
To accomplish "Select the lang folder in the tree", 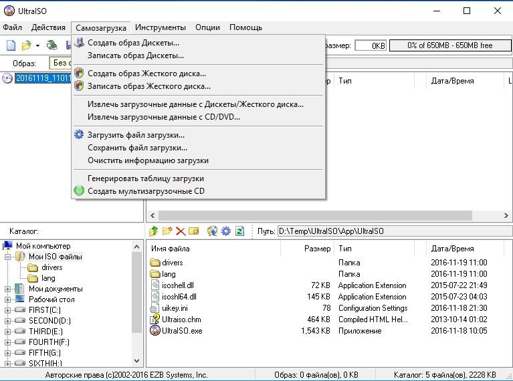I will (48, 278).
